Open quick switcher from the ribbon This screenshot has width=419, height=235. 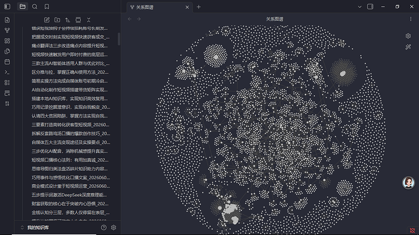point(7,20)
